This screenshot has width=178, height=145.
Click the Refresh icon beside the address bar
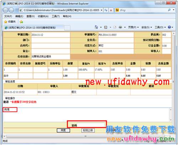106,10
